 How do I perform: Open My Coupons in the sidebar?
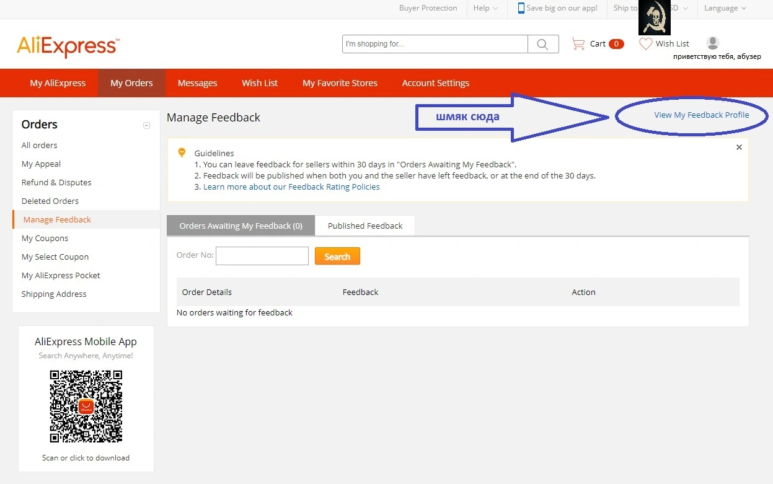[45, 238]
